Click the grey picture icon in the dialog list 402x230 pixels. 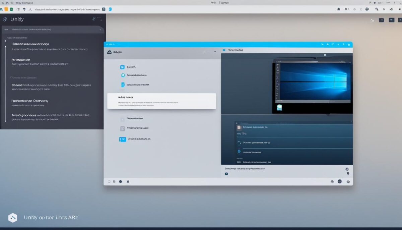[x=123, y=128]
